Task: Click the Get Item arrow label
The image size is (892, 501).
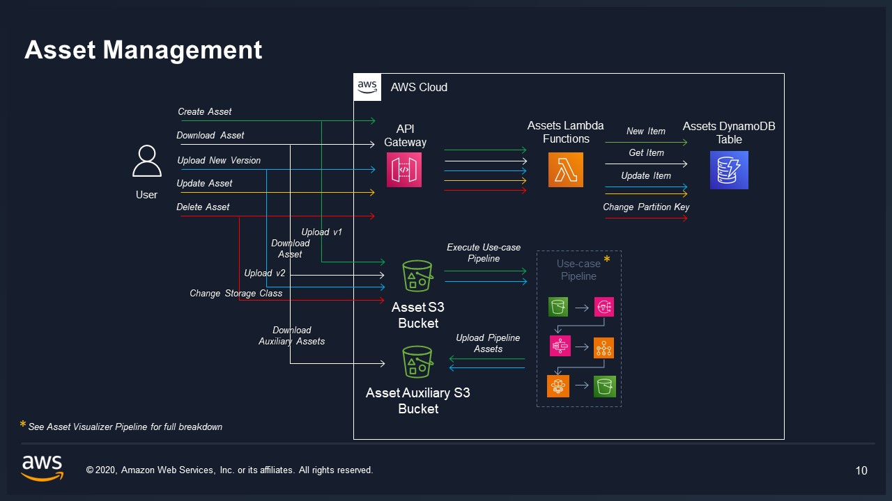Action: click(646, 152)
